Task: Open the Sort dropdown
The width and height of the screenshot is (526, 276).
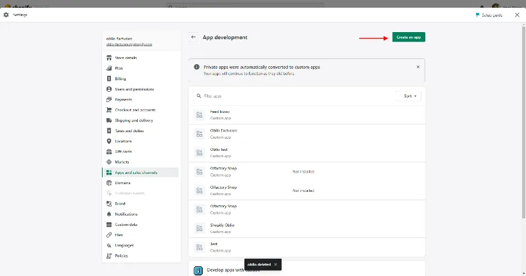Action: pos(410,96)
